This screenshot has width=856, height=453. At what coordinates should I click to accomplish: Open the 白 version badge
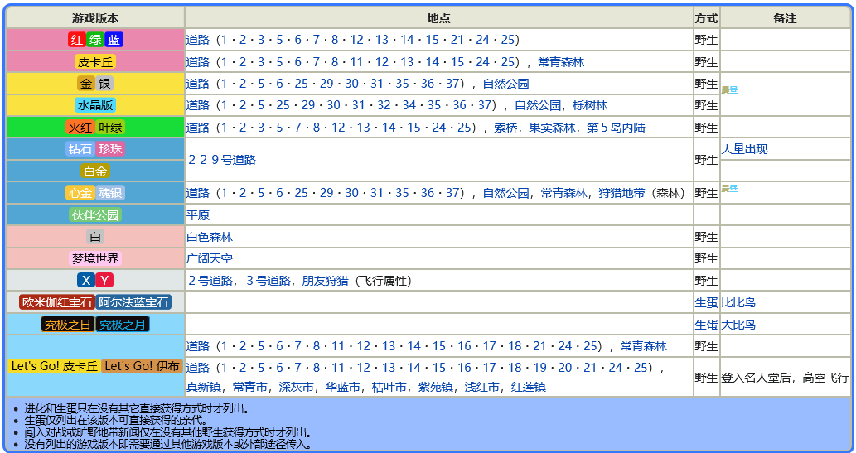tap(95, 237)
